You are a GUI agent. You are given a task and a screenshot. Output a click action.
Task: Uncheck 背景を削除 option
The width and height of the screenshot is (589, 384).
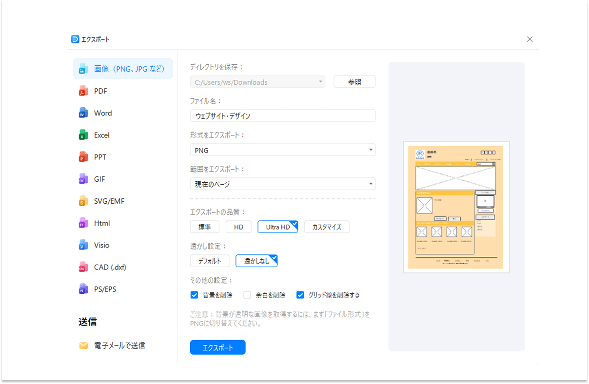[x=194, y=295]
